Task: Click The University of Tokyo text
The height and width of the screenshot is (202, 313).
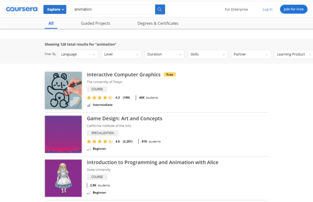Action: (x=104, y=82)
